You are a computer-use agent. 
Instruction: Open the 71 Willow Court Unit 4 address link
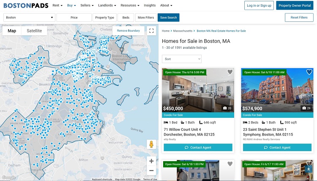pos(189,132)
